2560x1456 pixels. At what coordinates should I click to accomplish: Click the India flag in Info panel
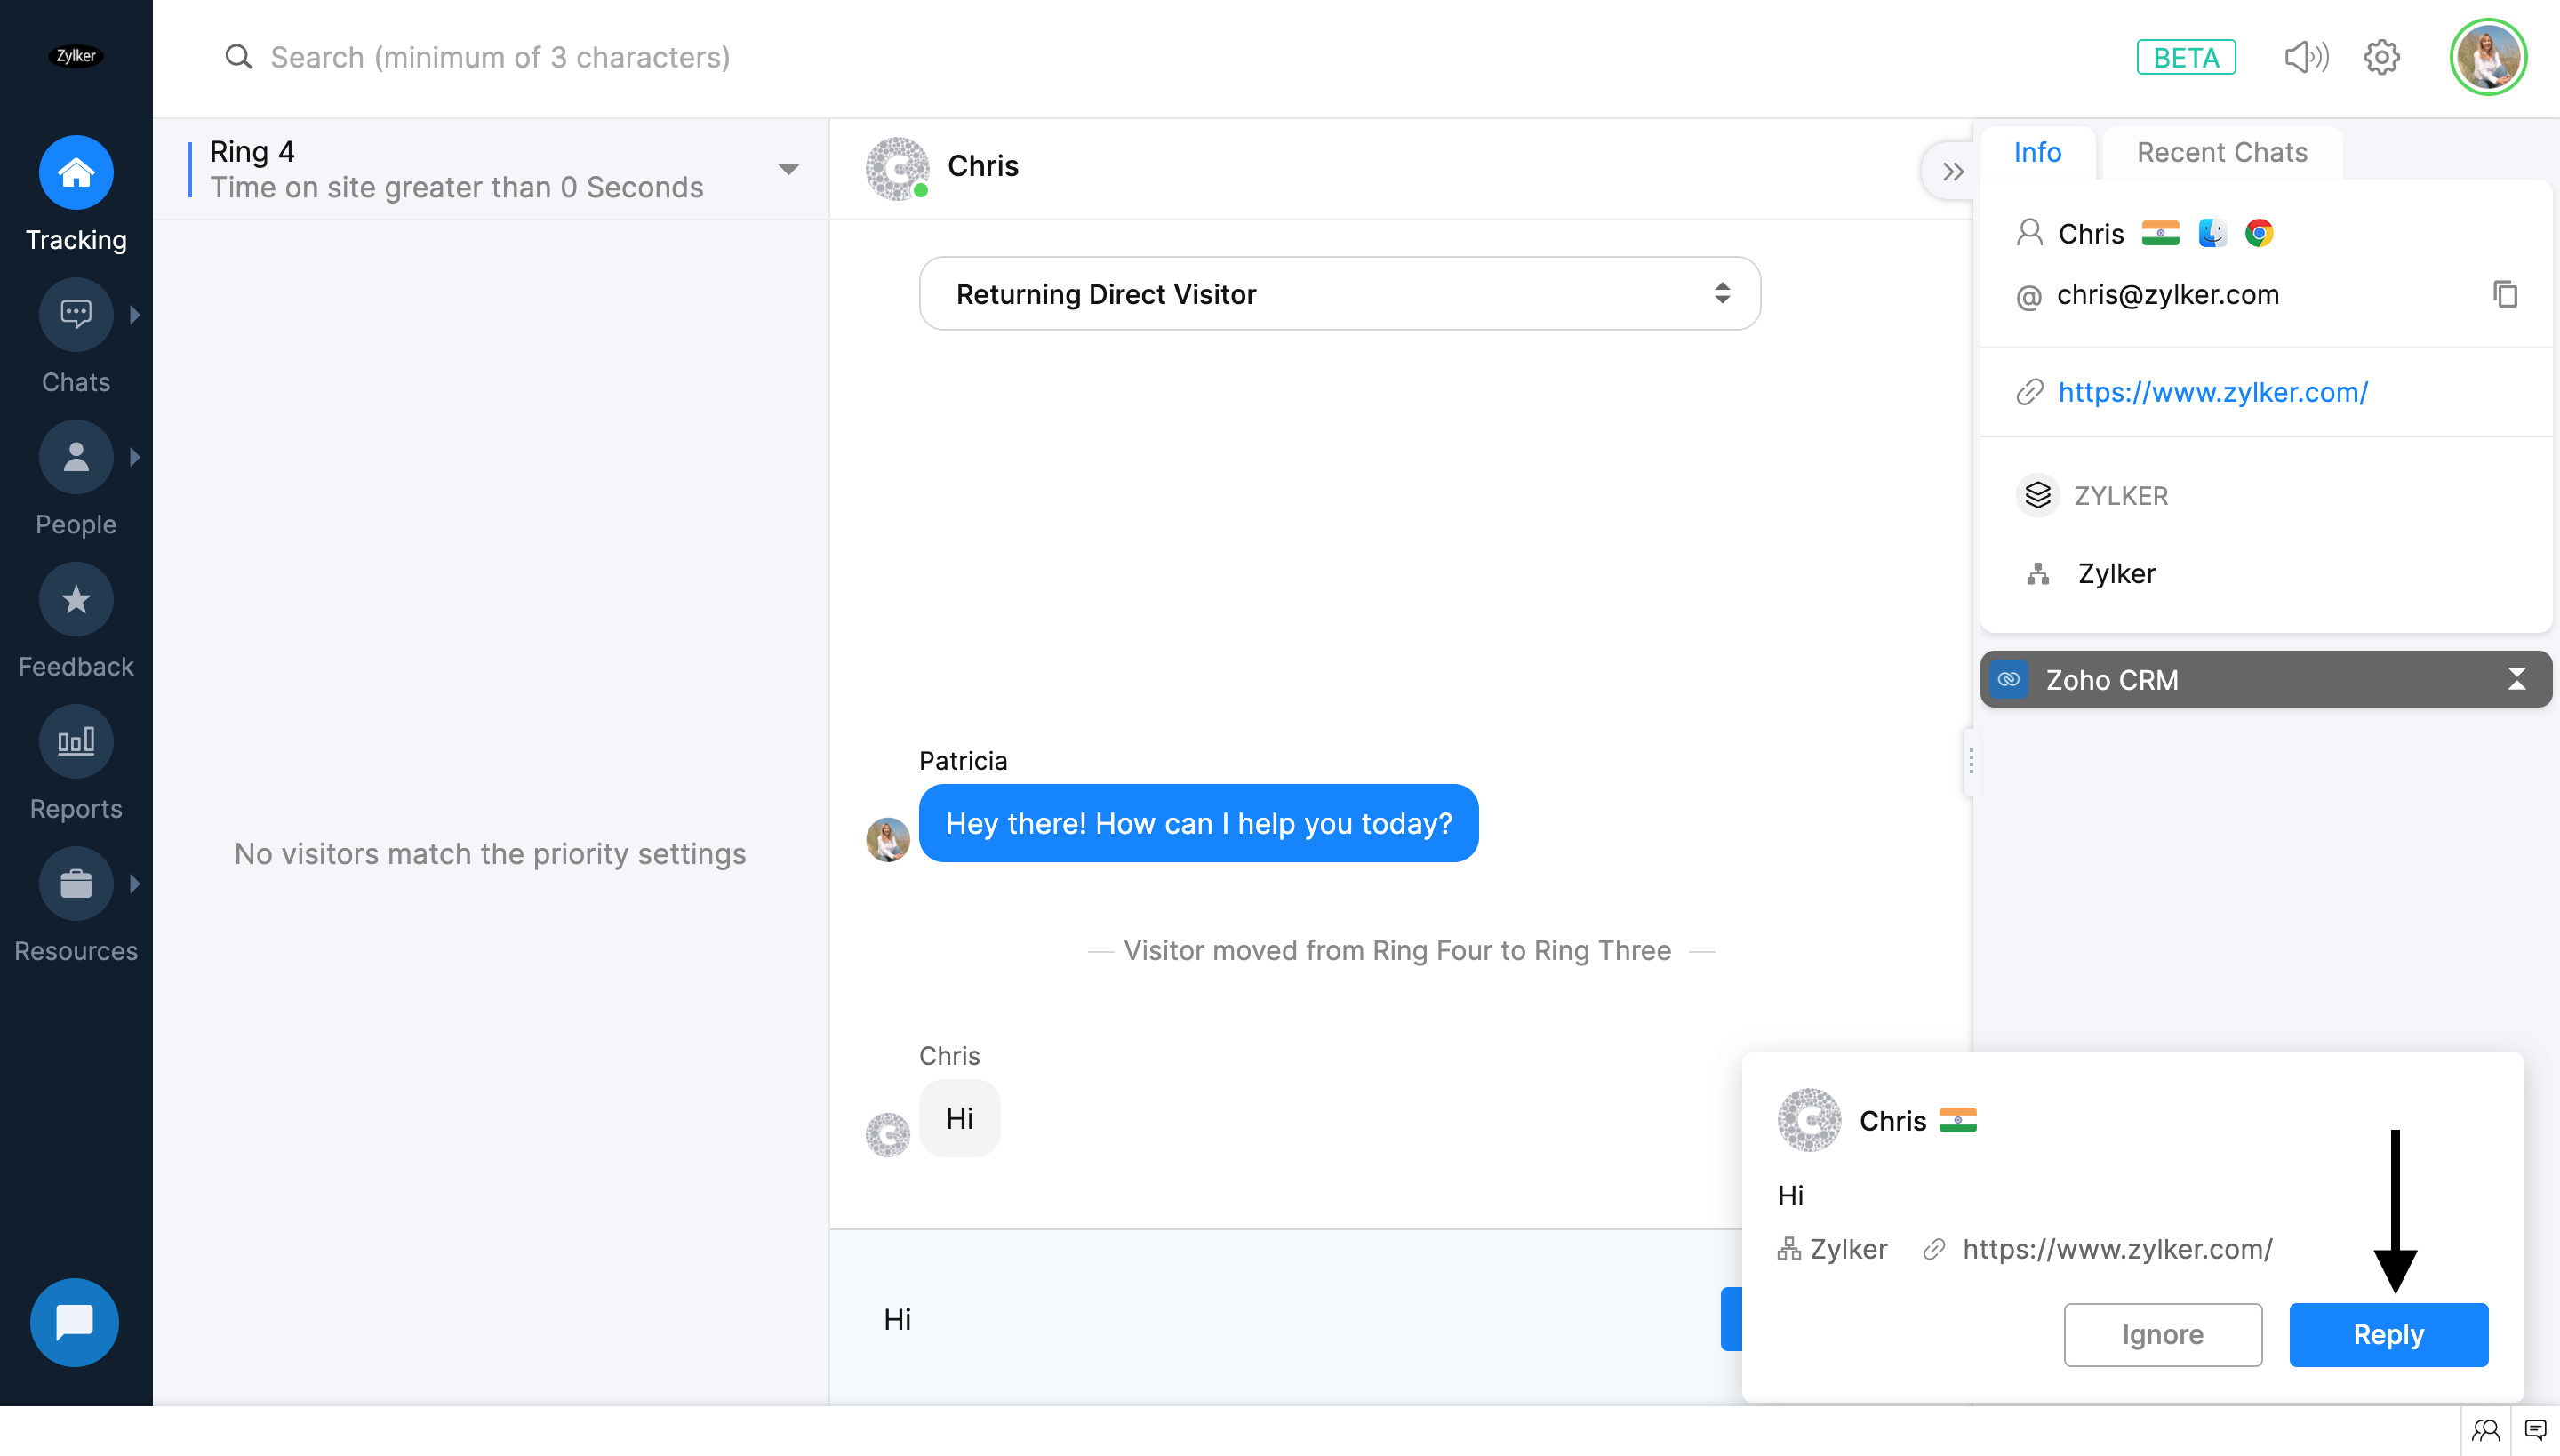pyautogui.click(x=2160, y=233)
